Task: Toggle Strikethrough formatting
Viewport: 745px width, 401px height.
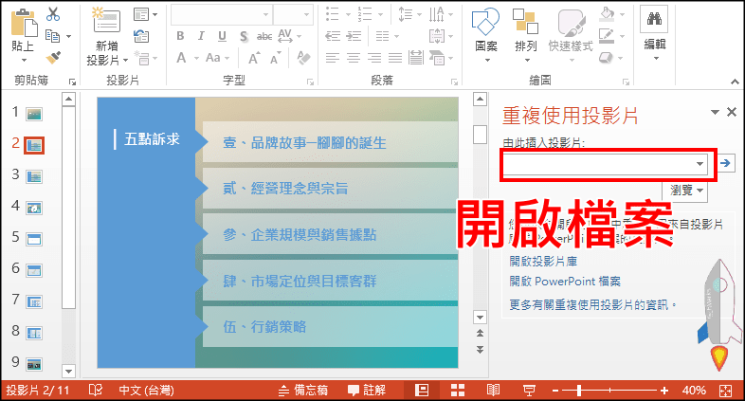Action: 264,36
